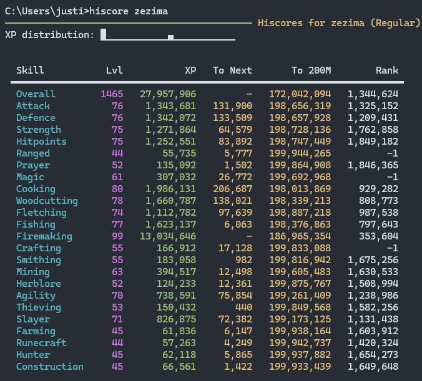Click the tall first bar in XP distribution
Screen dimensions: 422x381
pyautogui.click(x=104, y=34)
